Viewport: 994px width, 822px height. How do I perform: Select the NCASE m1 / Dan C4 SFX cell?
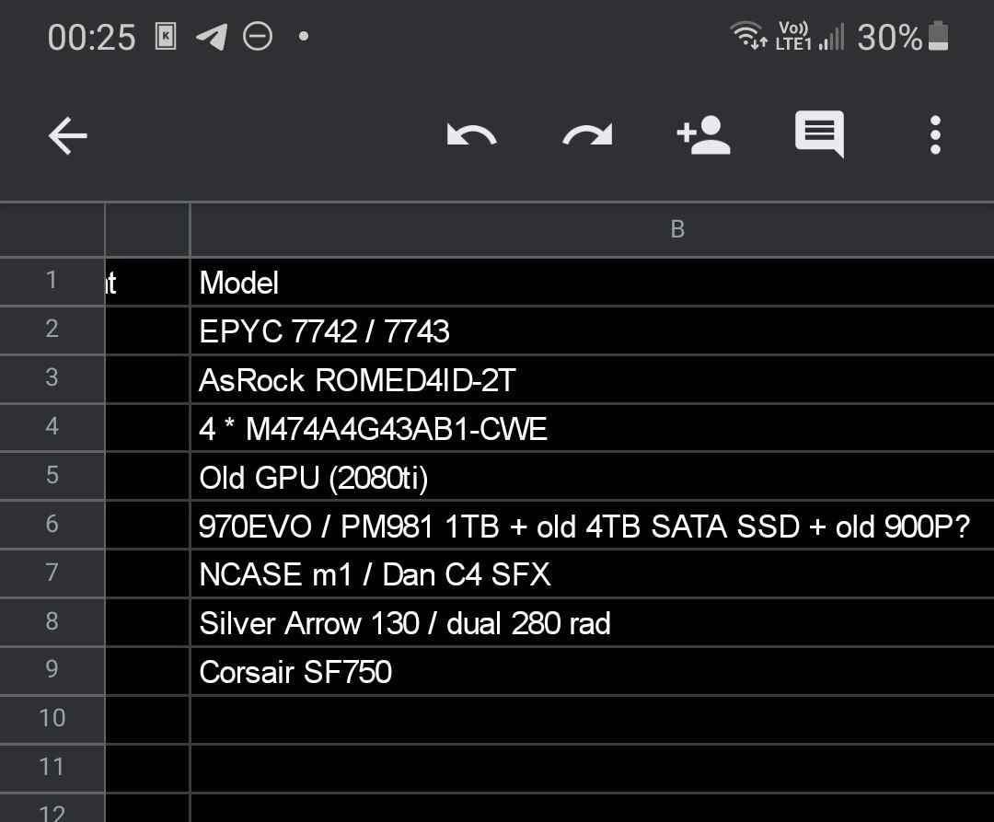click(x=592, y=573)
